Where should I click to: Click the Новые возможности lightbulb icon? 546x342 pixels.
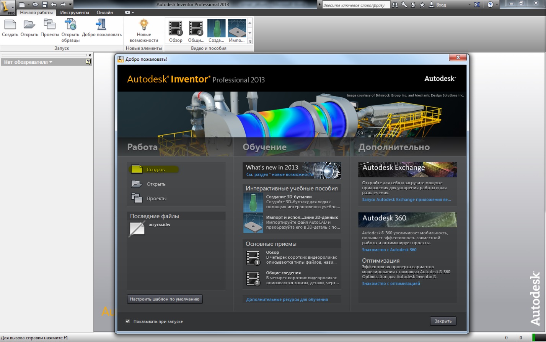143,24
